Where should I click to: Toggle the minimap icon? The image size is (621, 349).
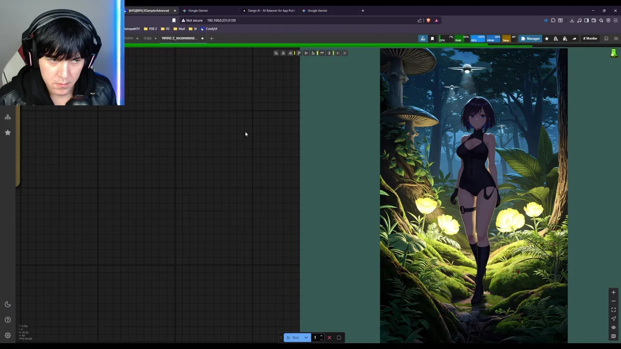(x=613, y=336)
